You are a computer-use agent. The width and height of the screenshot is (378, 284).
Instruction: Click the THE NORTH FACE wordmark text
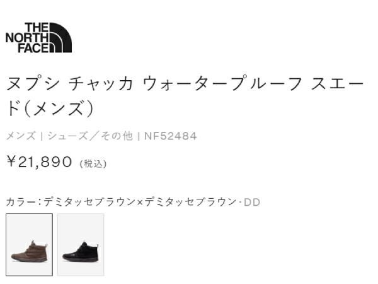click(x=26, y=38)
